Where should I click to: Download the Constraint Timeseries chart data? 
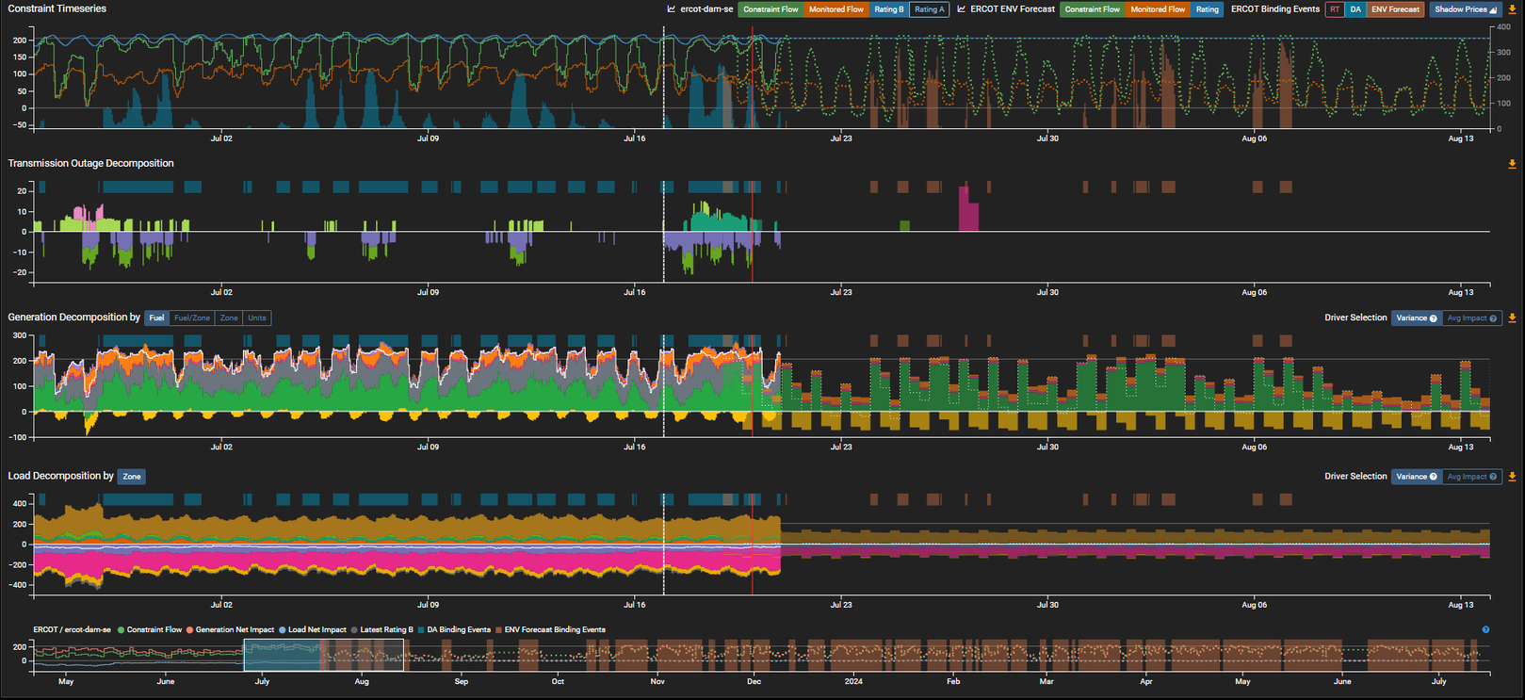(1512, 9)
